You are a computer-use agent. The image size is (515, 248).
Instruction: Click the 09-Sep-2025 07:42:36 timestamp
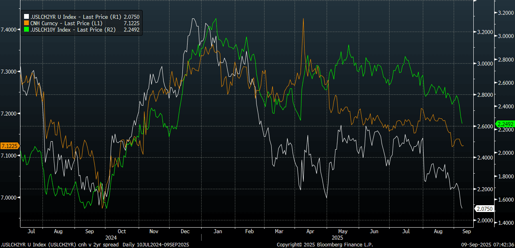pyautogui.click(x=487, y=244)
